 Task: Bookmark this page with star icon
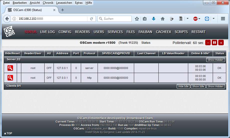tap(137, 19)
